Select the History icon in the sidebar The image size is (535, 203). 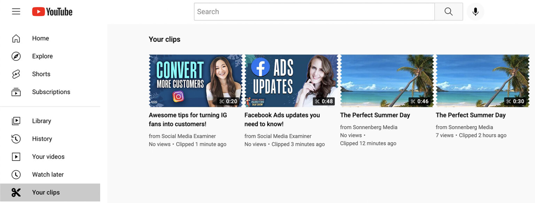coord(16,139)
